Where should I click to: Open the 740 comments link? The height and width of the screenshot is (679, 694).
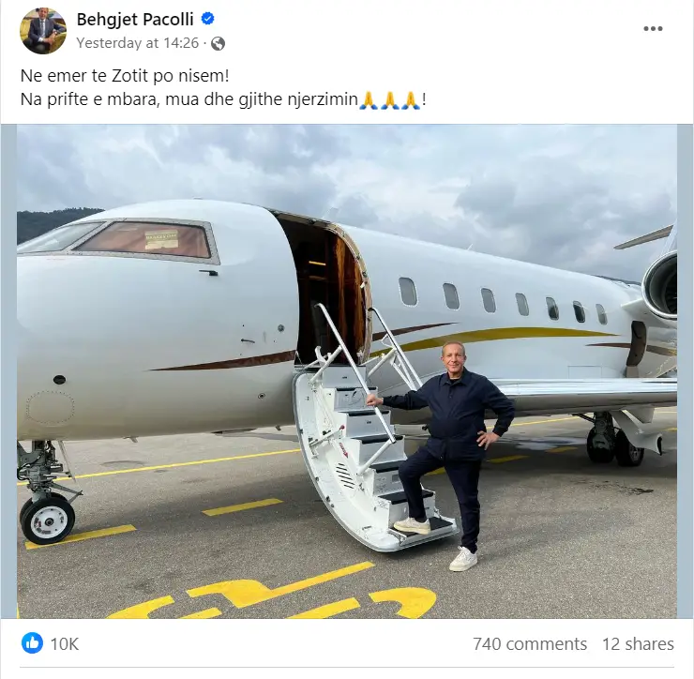coord(530,644)
